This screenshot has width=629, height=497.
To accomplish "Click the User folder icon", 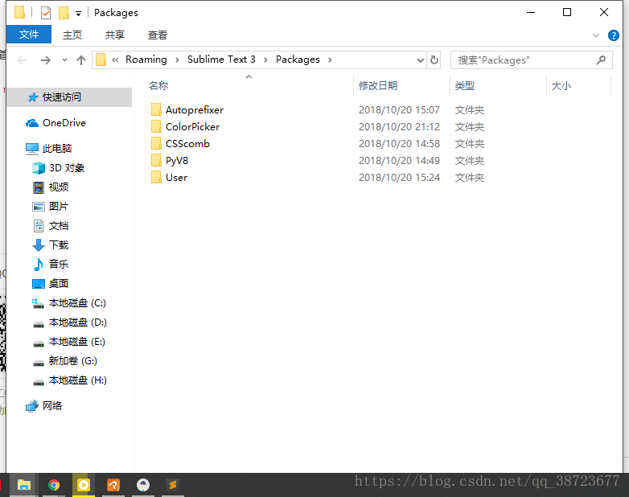I will 156,177.
